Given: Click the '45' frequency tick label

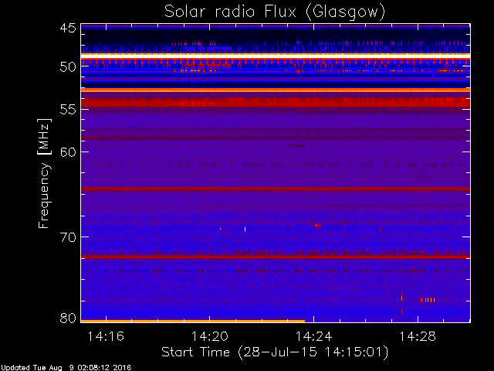Looking at the screenshot, I should point(68,28).
